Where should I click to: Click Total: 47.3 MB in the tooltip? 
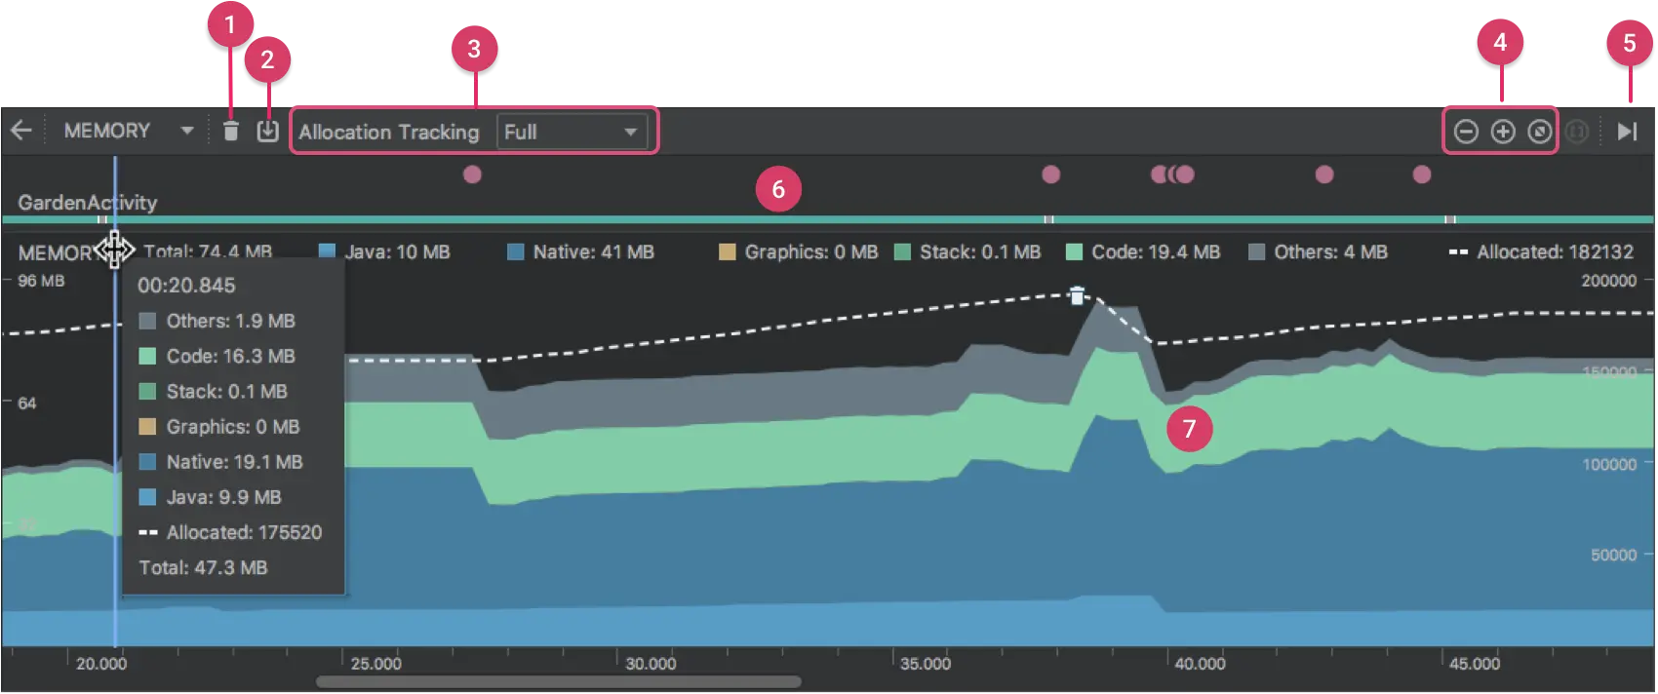click(203, 567)
